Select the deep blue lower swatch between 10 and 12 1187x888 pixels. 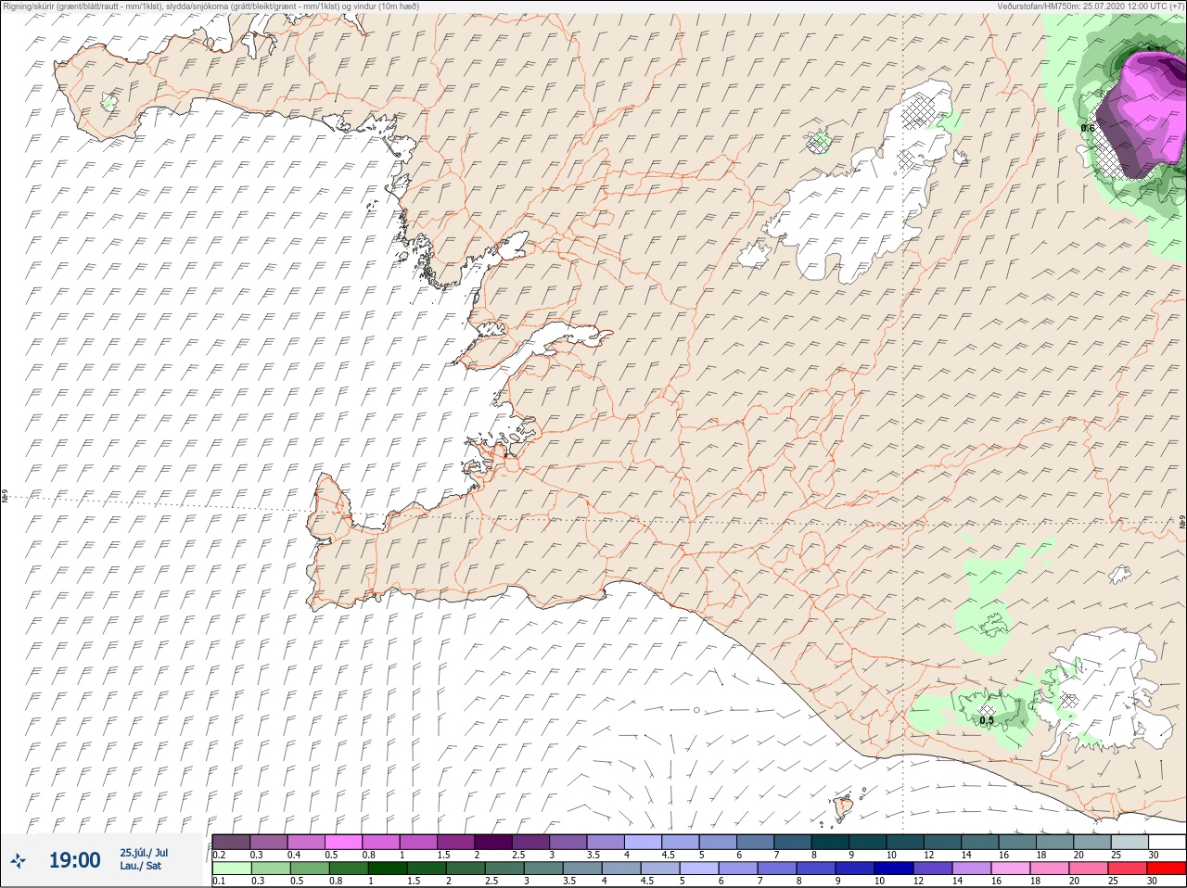click(x=894, y=869)
